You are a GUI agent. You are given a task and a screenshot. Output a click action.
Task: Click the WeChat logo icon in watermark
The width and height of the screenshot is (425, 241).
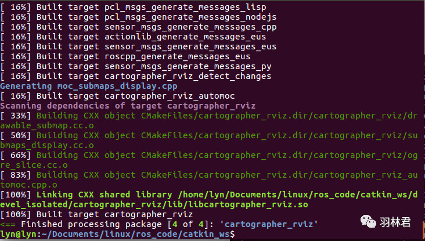(x=368, y=222)
